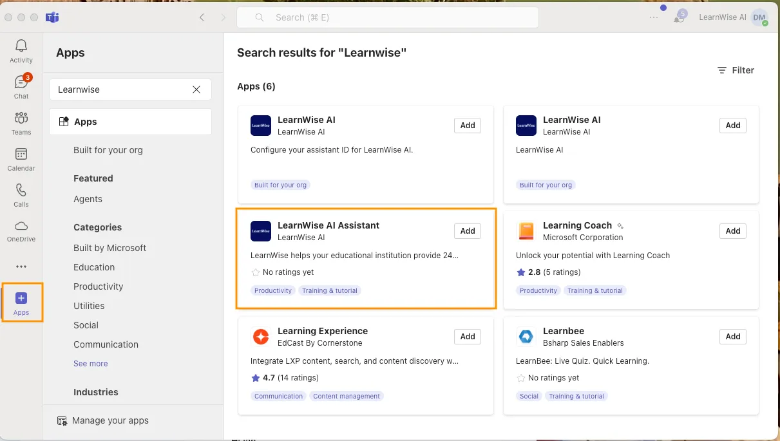
Task: Open the Filter options
Action: tap(736, 70)
